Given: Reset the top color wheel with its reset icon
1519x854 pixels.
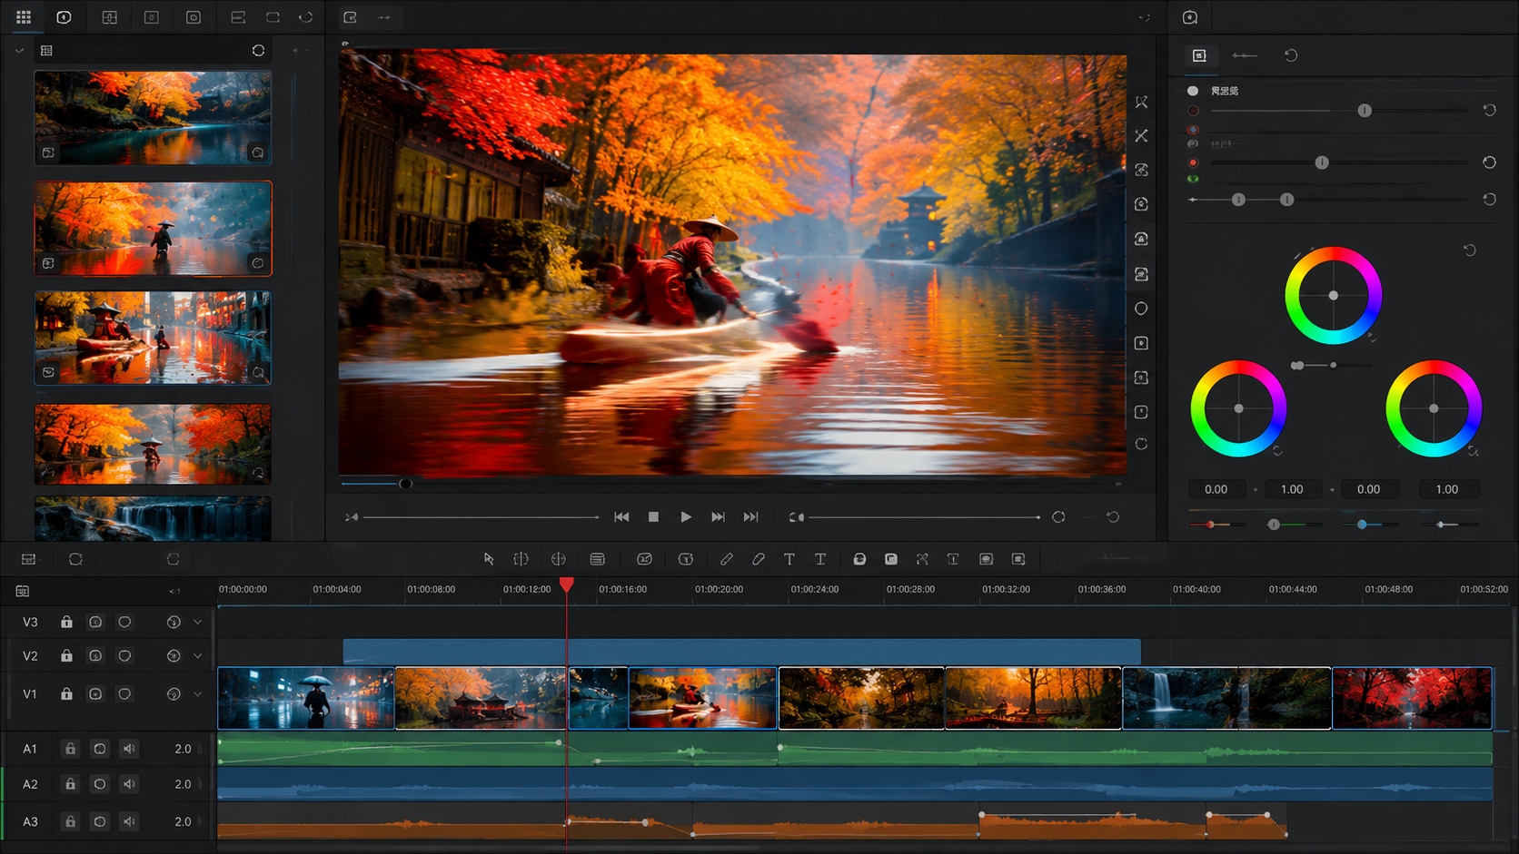Looking at the screenshot, I should click(x=1469, y=250).
